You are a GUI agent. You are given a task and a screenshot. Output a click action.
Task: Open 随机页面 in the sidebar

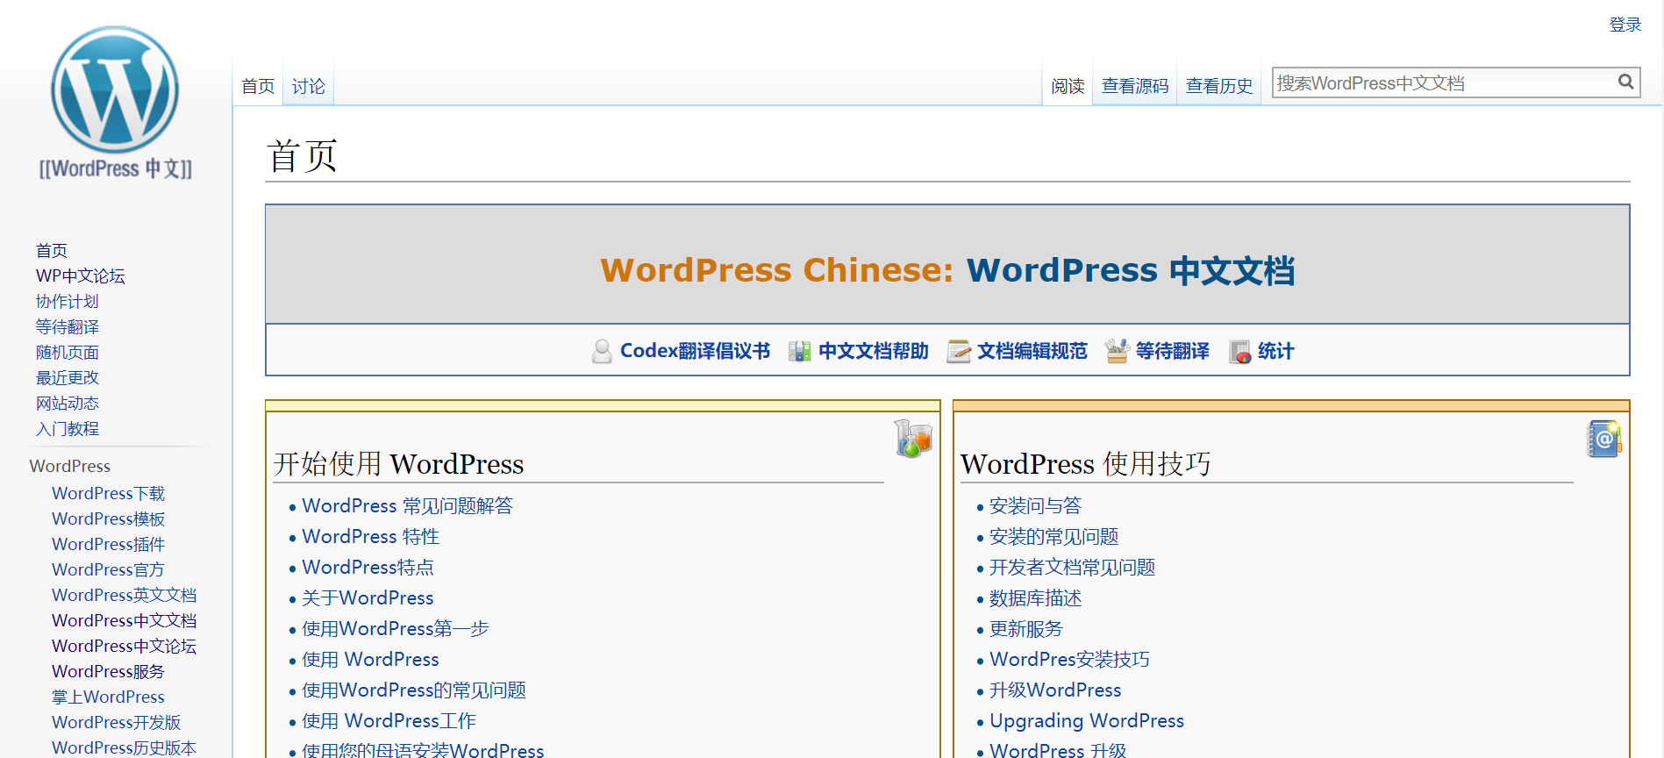coord(68,353)
